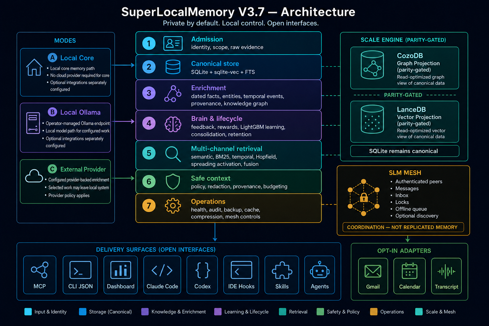
Task: Click the number 7 circle badge
Action: coord(149,206)
